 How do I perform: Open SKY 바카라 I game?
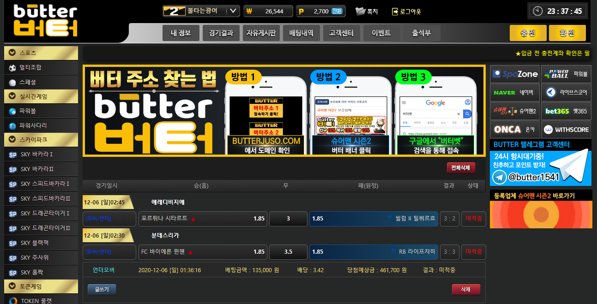point(36,155)
